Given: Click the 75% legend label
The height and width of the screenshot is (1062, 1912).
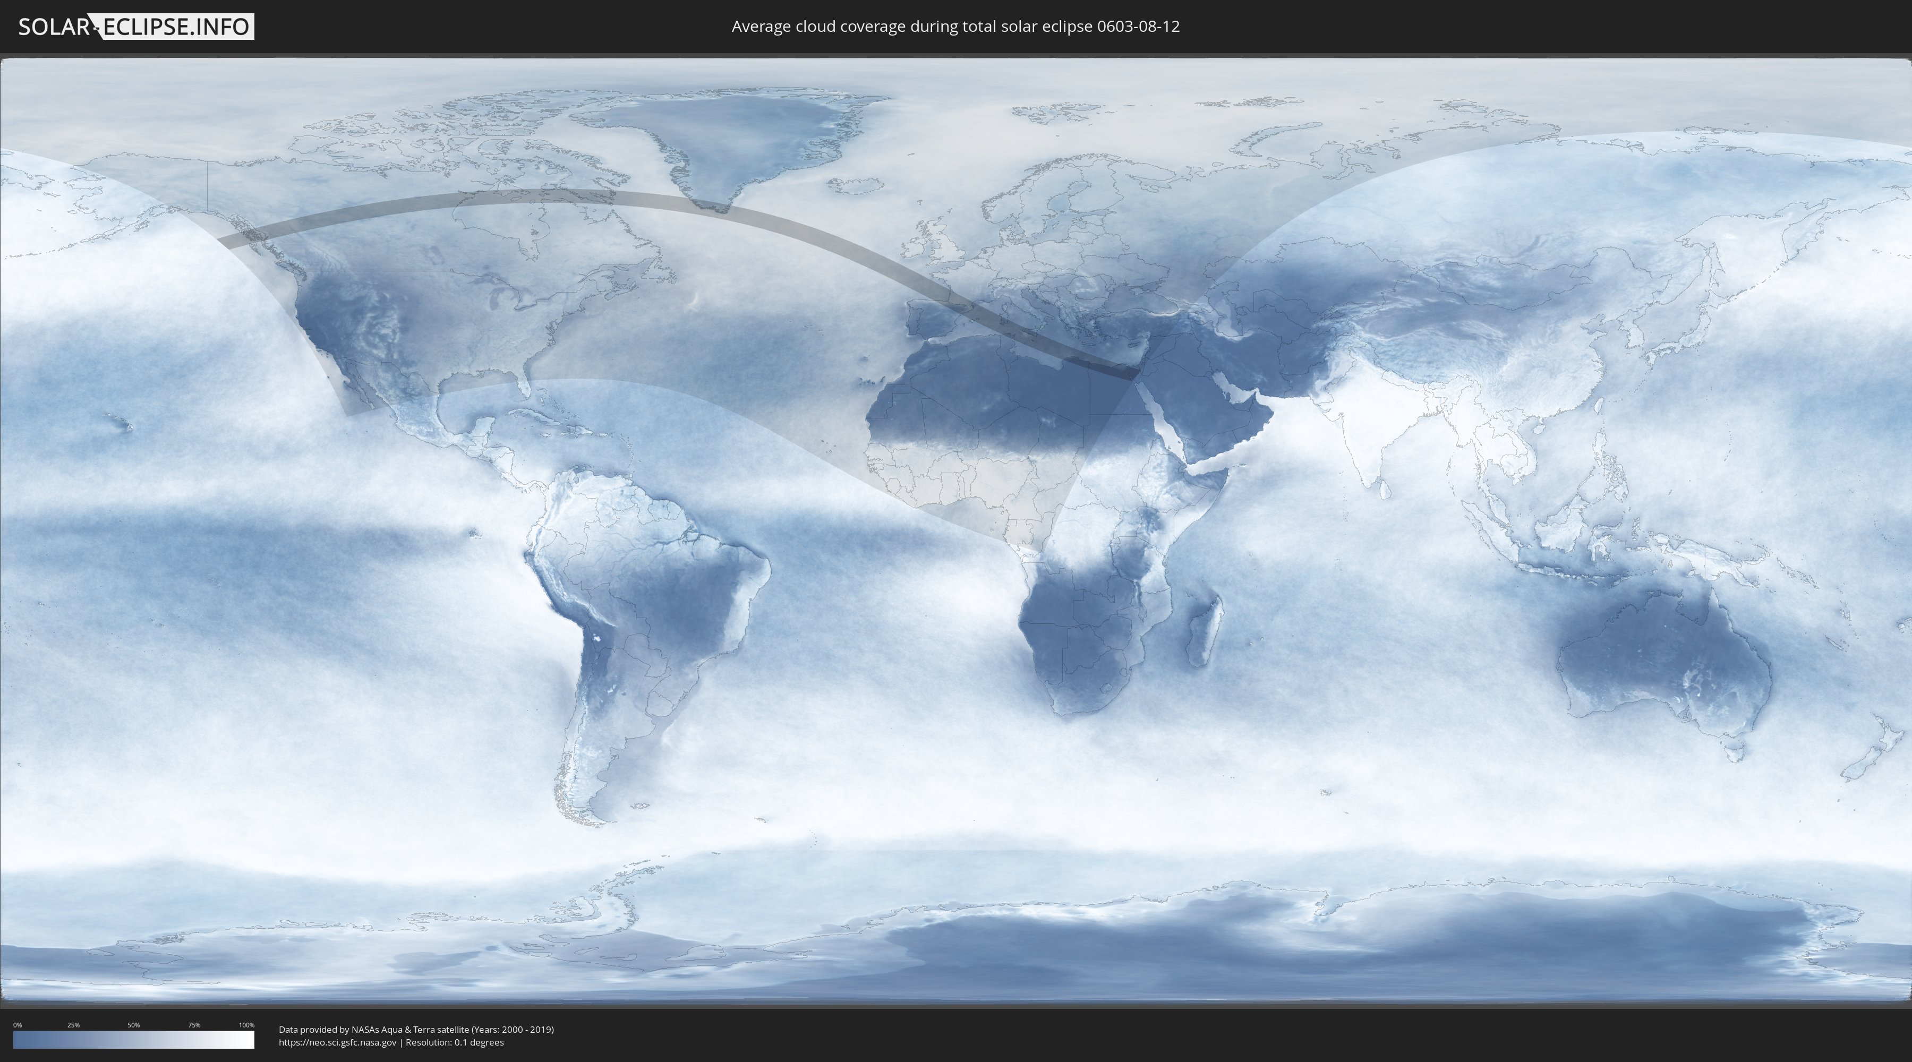Looking at the screenshot, I should click(x=194, y=1025).
